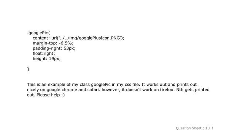The width and height of the screenshot is (237, 133).
Task: Click the 'Please help :)' text
Action: (51, 95)
